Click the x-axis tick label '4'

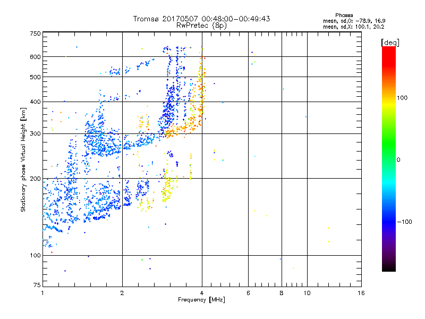202,293
